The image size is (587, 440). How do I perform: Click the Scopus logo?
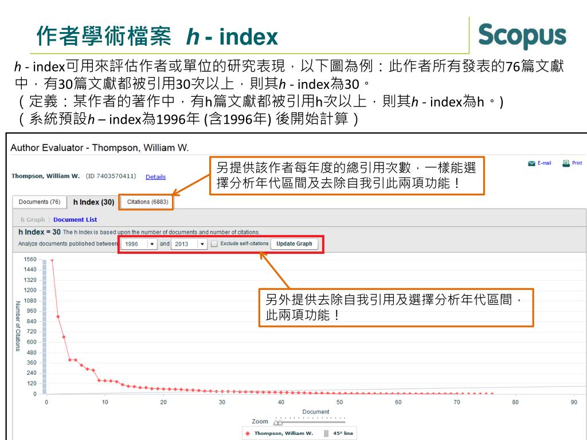(x=522, y=36)
